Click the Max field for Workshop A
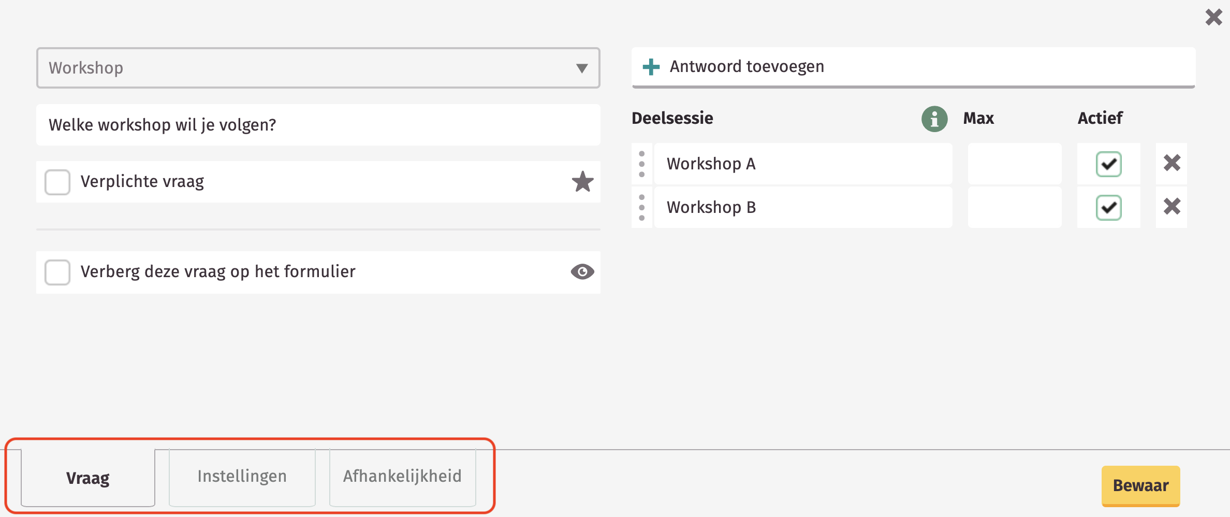 (x=1015, y=164)
